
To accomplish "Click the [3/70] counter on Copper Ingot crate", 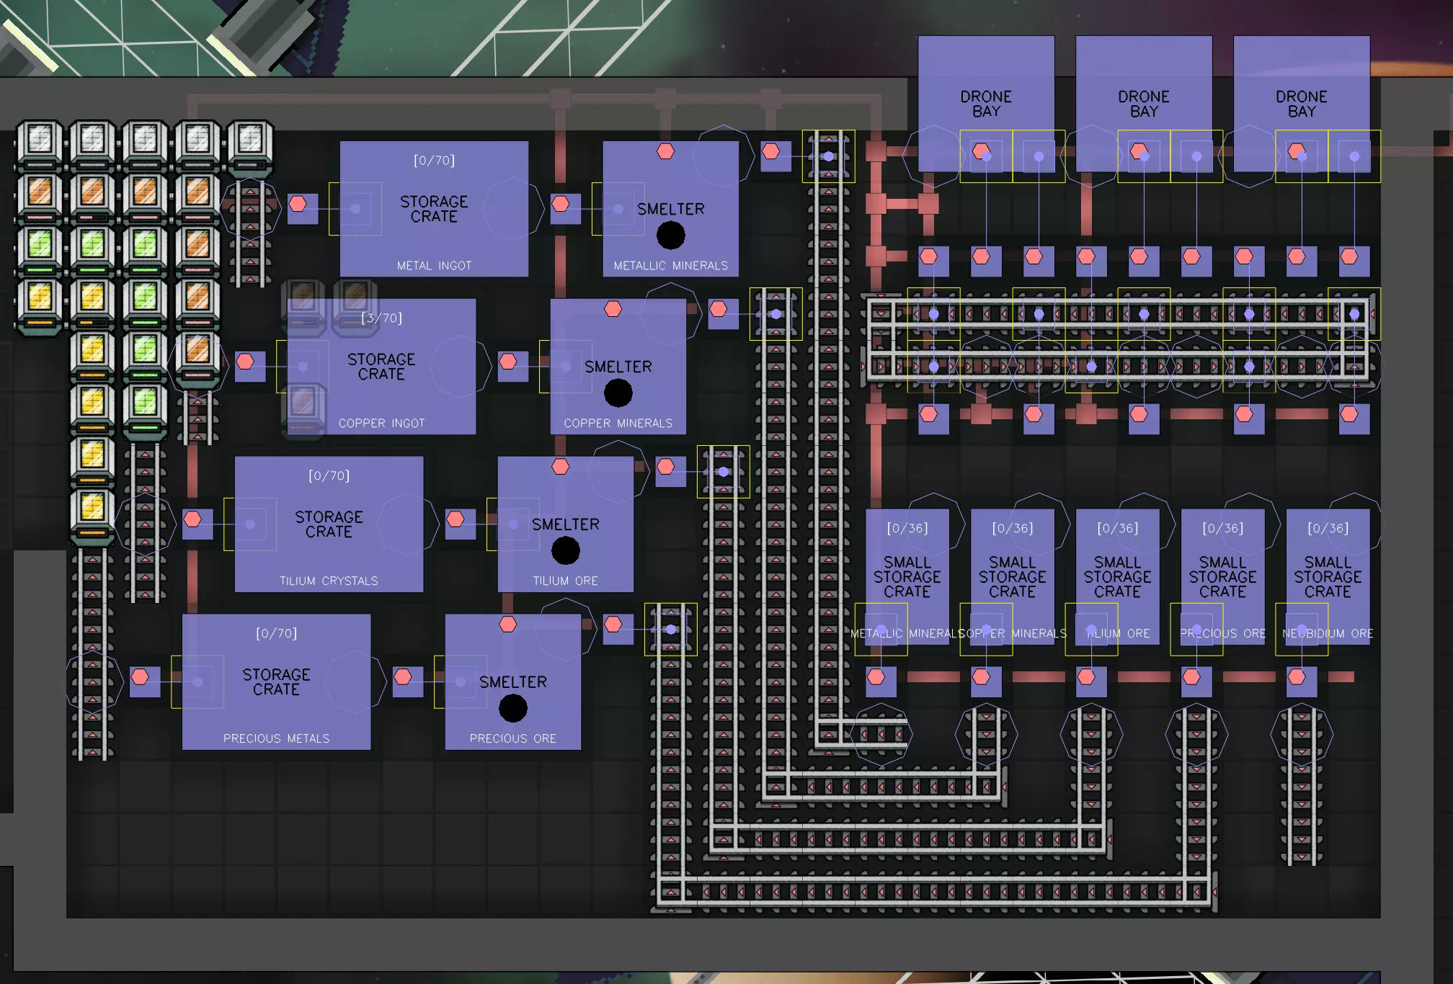I will 381,318.
